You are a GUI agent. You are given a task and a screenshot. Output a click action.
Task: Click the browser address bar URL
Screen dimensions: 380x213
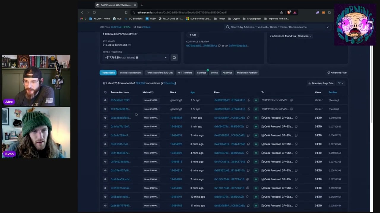[x=182, y=12]
